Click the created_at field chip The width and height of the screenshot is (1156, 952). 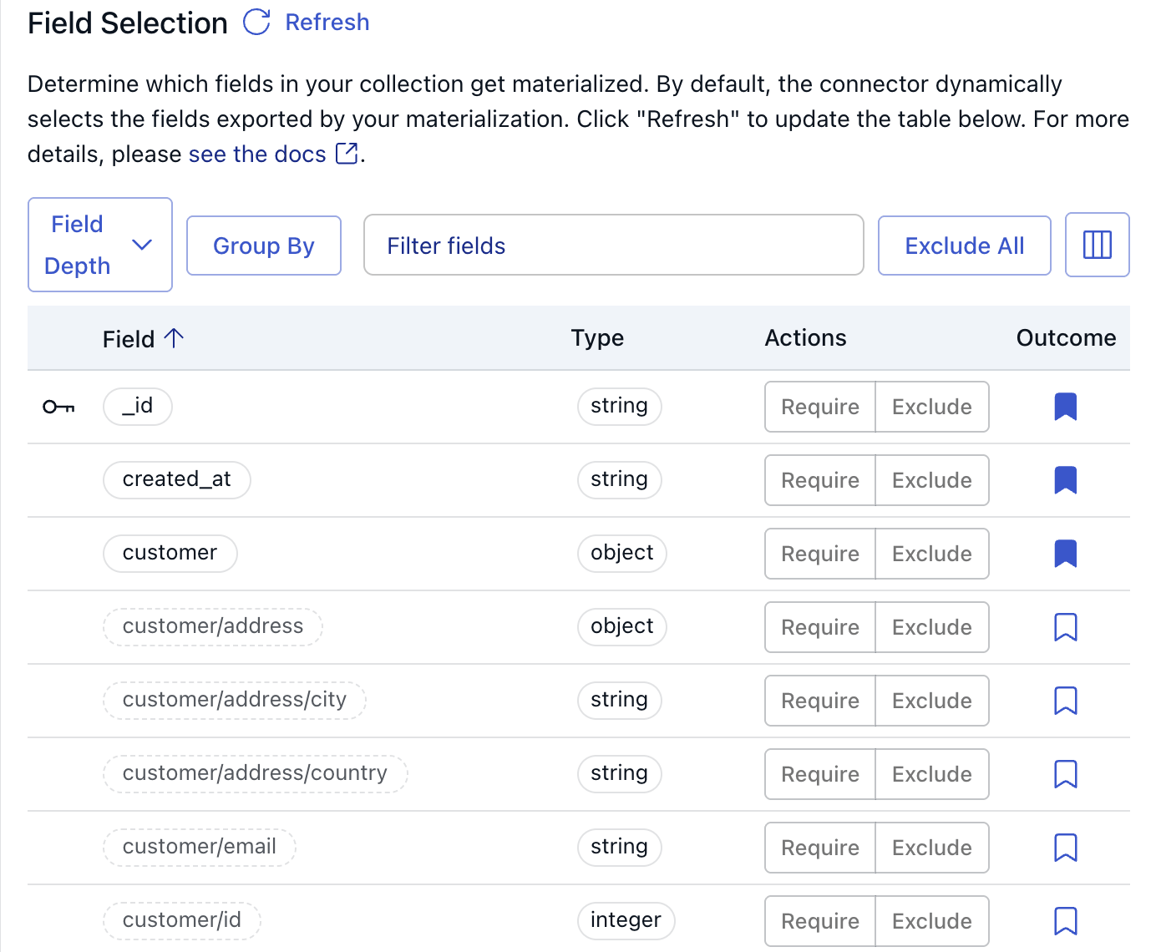click(177, 480)
